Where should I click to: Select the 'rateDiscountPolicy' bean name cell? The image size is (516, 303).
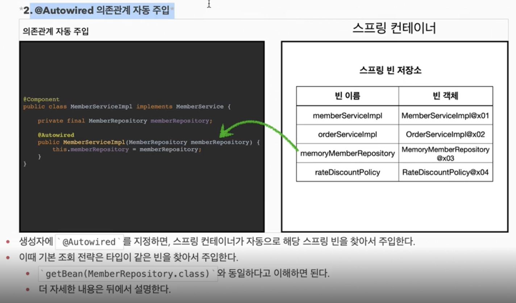click(x=348, y=172)
